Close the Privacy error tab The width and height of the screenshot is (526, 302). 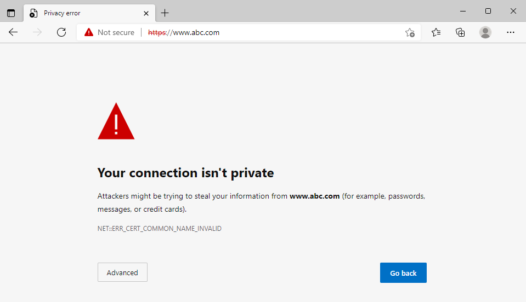[146, 13]
